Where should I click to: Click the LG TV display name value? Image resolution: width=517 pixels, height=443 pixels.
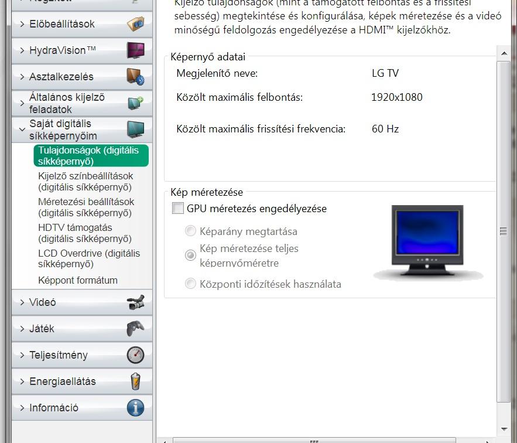coord(385,73)
